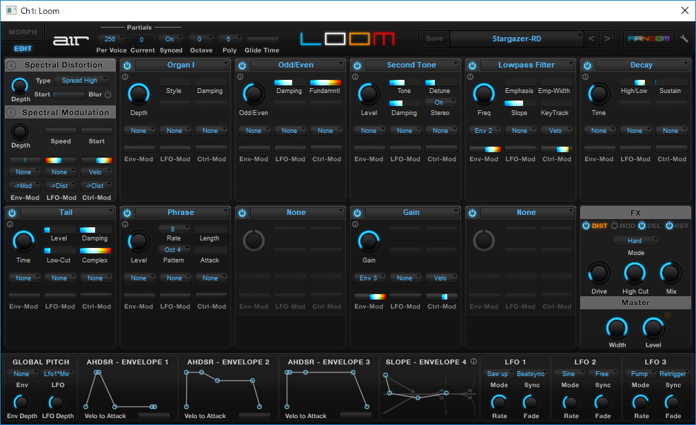Open the Hard distortion Mode dropdown

coord(635,241)
